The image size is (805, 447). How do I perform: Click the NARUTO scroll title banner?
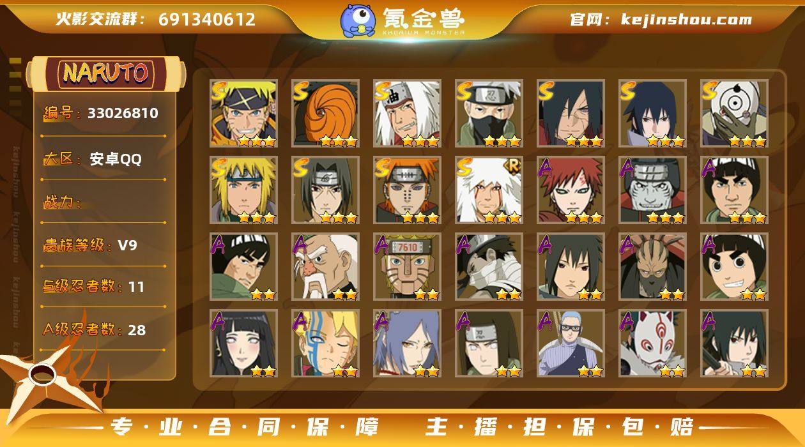click(x=106, y=74)
